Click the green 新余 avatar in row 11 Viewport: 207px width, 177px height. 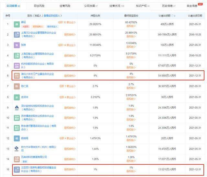tap(17, 128)
